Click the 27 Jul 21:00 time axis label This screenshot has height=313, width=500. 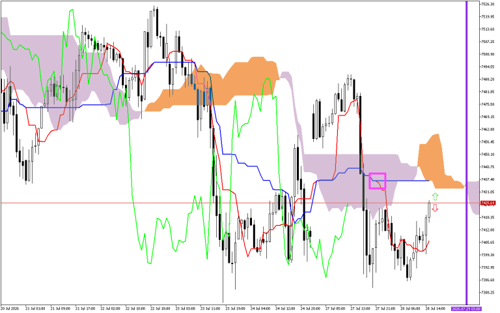coord(385,309)
